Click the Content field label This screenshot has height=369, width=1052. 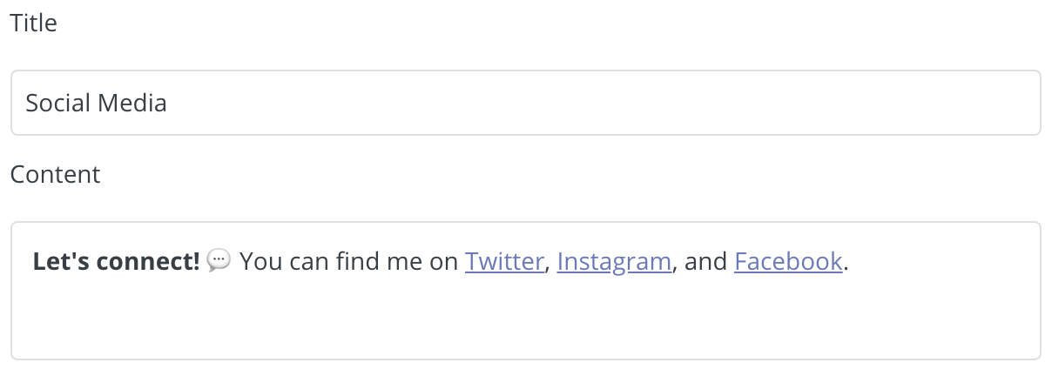tap(55, 174)
